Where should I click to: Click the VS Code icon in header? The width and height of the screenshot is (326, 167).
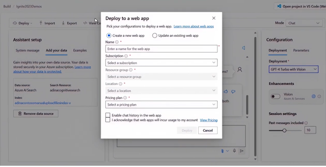point(279,6)
